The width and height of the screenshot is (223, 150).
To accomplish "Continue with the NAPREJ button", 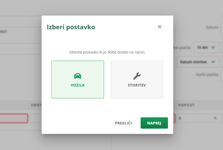I will pyautogui.click(x=154, y=123).
